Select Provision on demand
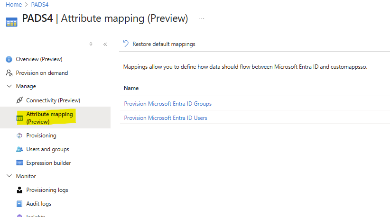This screenshot has height=217, width=390. pos(42,73)
